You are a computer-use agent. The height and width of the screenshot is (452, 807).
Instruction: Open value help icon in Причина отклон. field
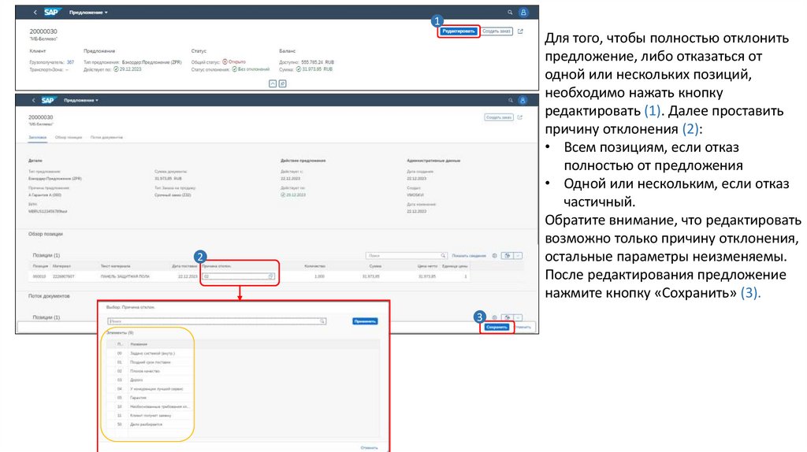coord(271,276)
